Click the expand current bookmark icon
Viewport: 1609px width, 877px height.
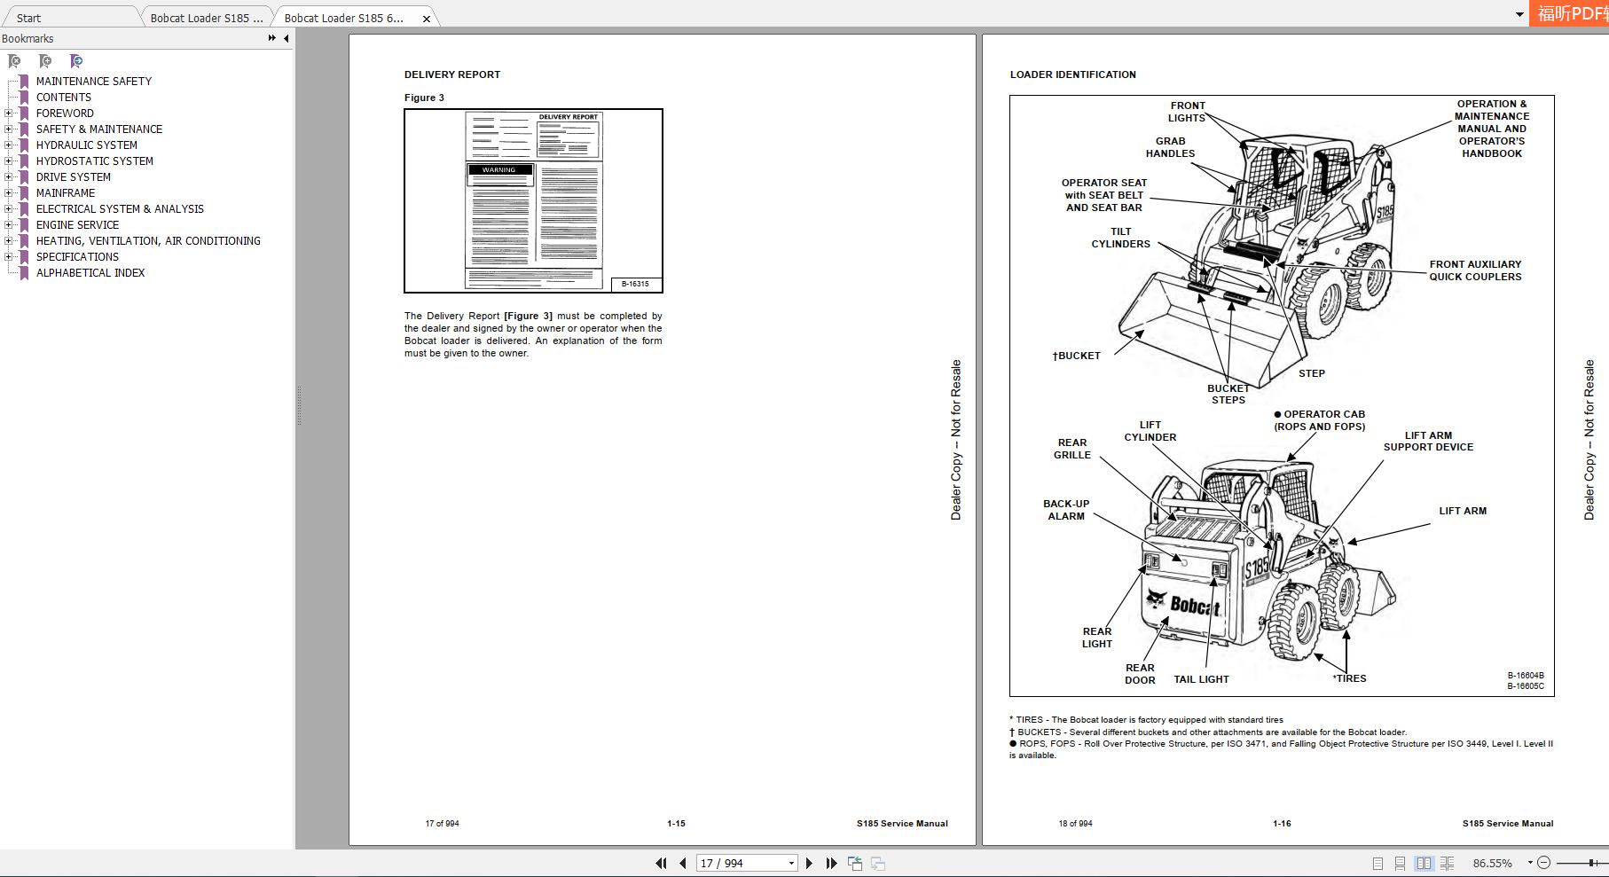point(75,61)
